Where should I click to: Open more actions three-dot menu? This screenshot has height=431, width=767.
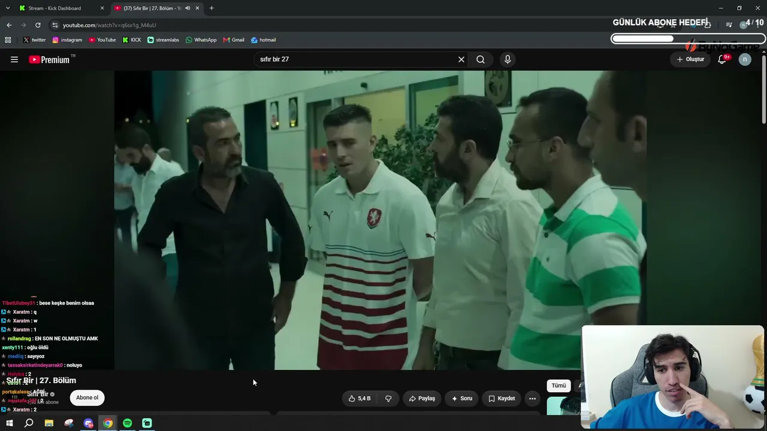coord(532,399)
